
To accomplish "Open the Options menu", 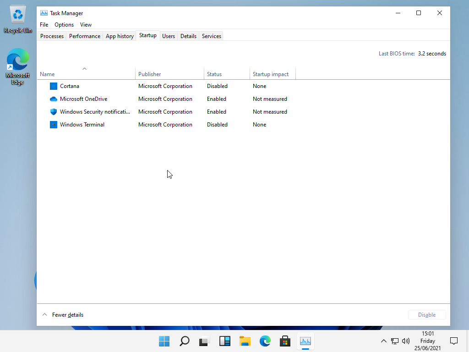I will point(64,25).
